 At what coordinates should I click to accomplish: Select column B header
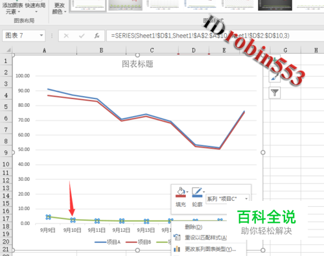[x=101, y=51]
